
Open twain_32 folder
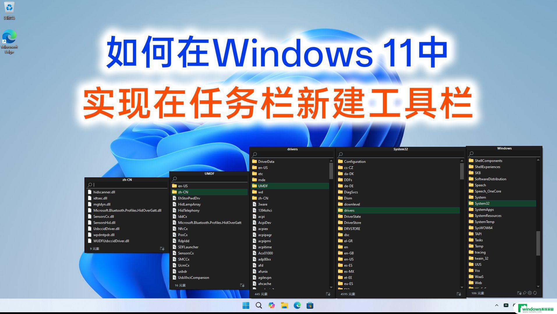pos(502,258)
